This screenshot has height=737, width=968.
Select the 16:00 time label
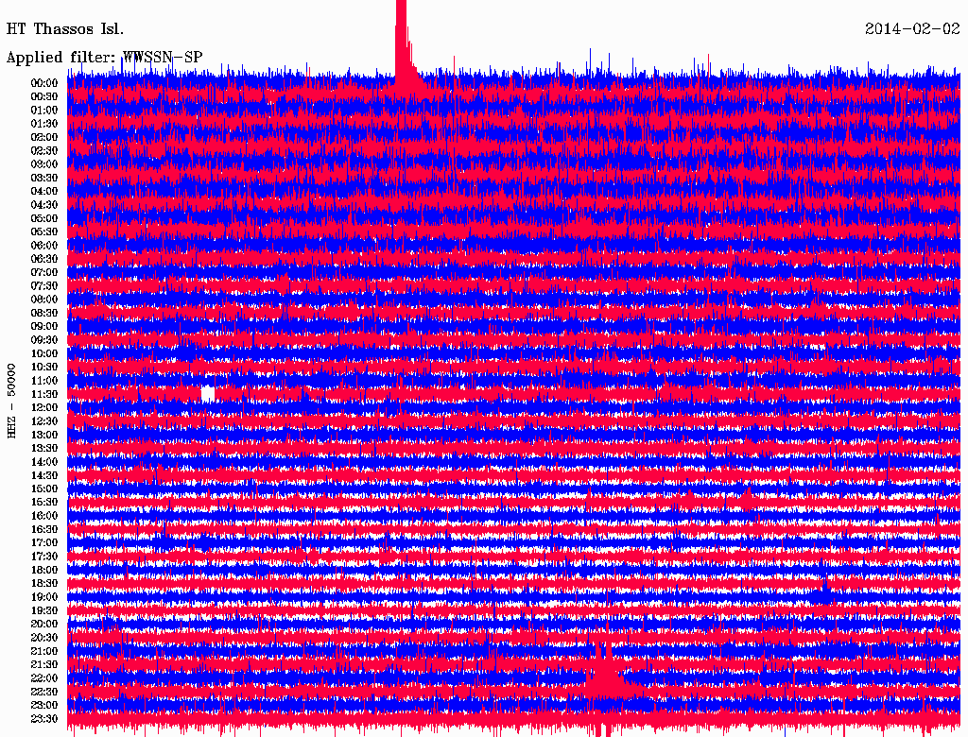coord(43,515)
